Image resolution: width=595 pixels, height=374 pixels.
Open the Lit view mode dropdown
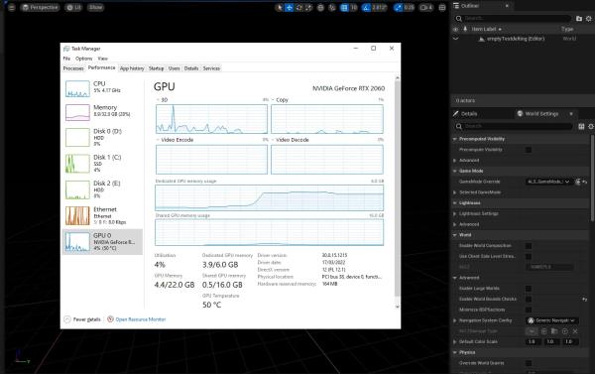[x=73, y=8]
